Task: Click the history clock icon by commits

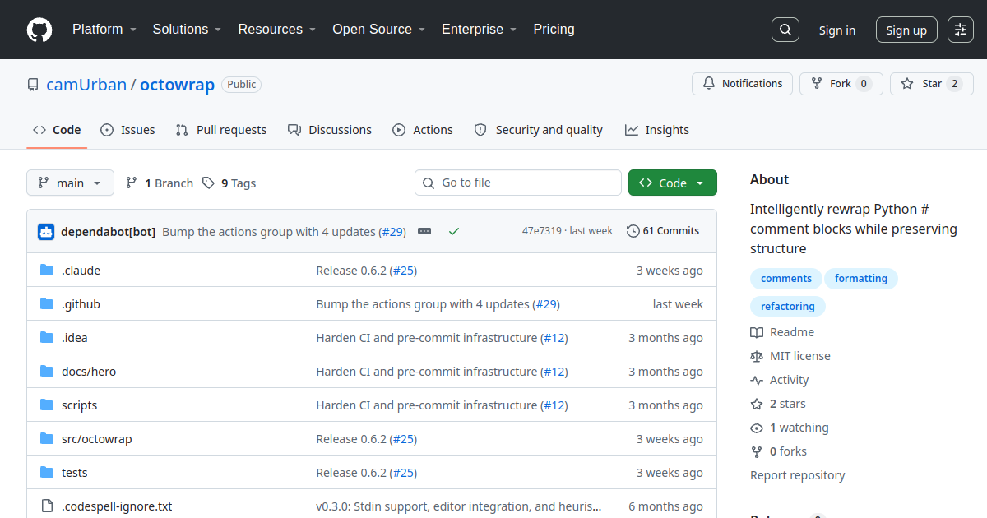Action: click(x=633, y=231)
